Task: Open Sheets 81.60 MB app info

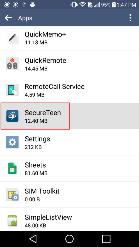Action: tap(70, 168)
